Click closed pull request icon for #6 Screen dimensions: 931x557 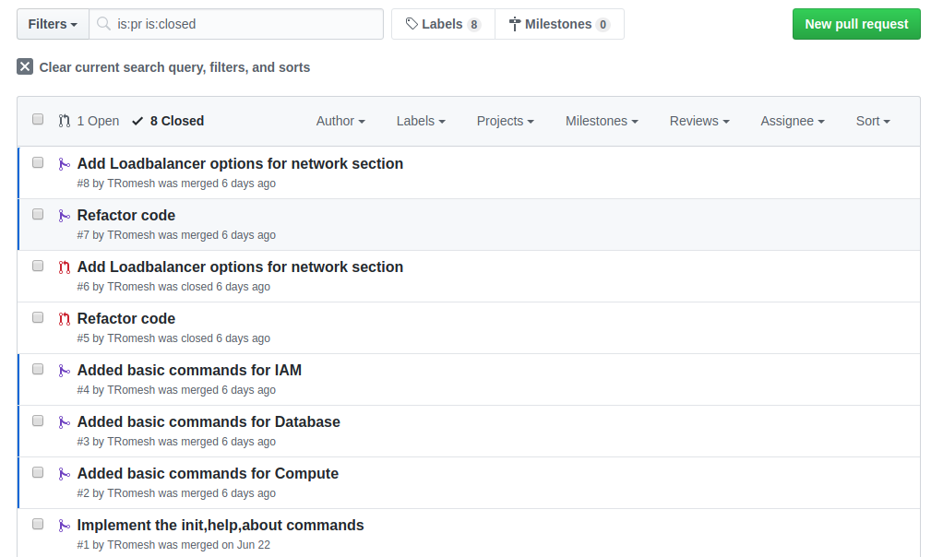pyautogui.click(x=64, y=267)
